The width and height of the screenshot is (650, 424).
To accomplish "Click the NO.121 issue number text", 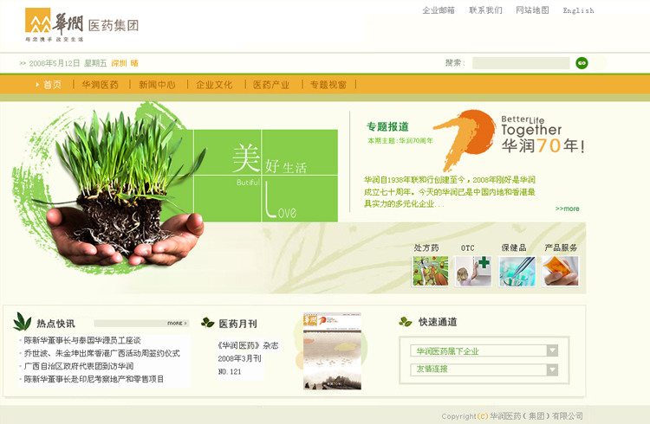I will pos(230,372).
